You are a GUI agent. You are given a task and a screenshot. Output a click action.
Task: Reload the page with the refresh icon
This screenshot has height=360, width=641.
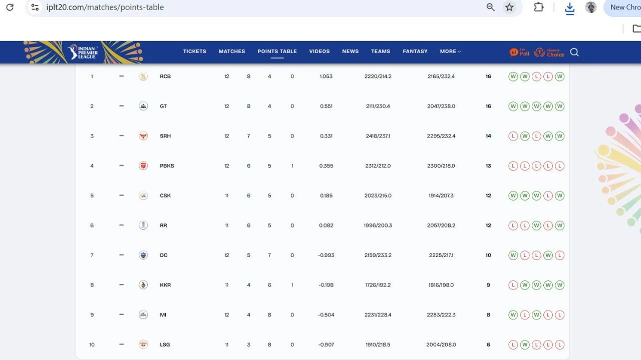pos(10,7)
